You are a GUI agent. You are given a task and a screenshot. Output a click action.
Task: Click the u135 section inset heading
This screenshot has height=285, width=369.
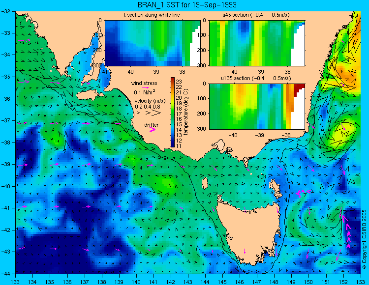click(x=256, y=78)
